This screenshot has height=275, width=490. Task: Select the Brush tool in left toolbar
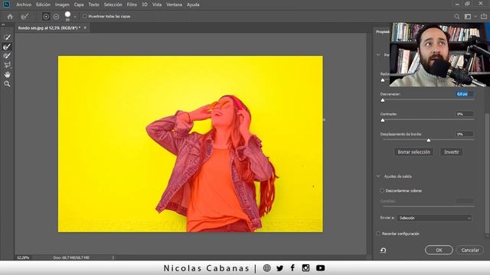coord(7,56)
